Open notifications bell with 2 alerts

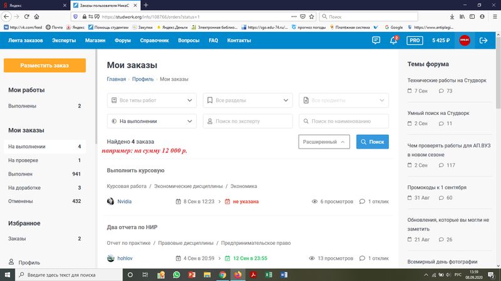coord(394,40)
